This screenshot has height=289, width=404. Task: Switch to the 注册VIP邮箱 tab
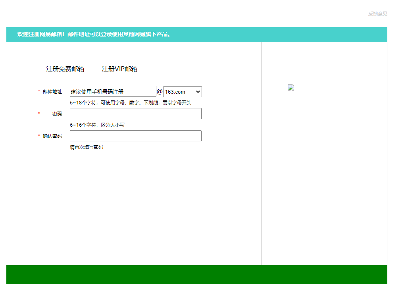119,69
